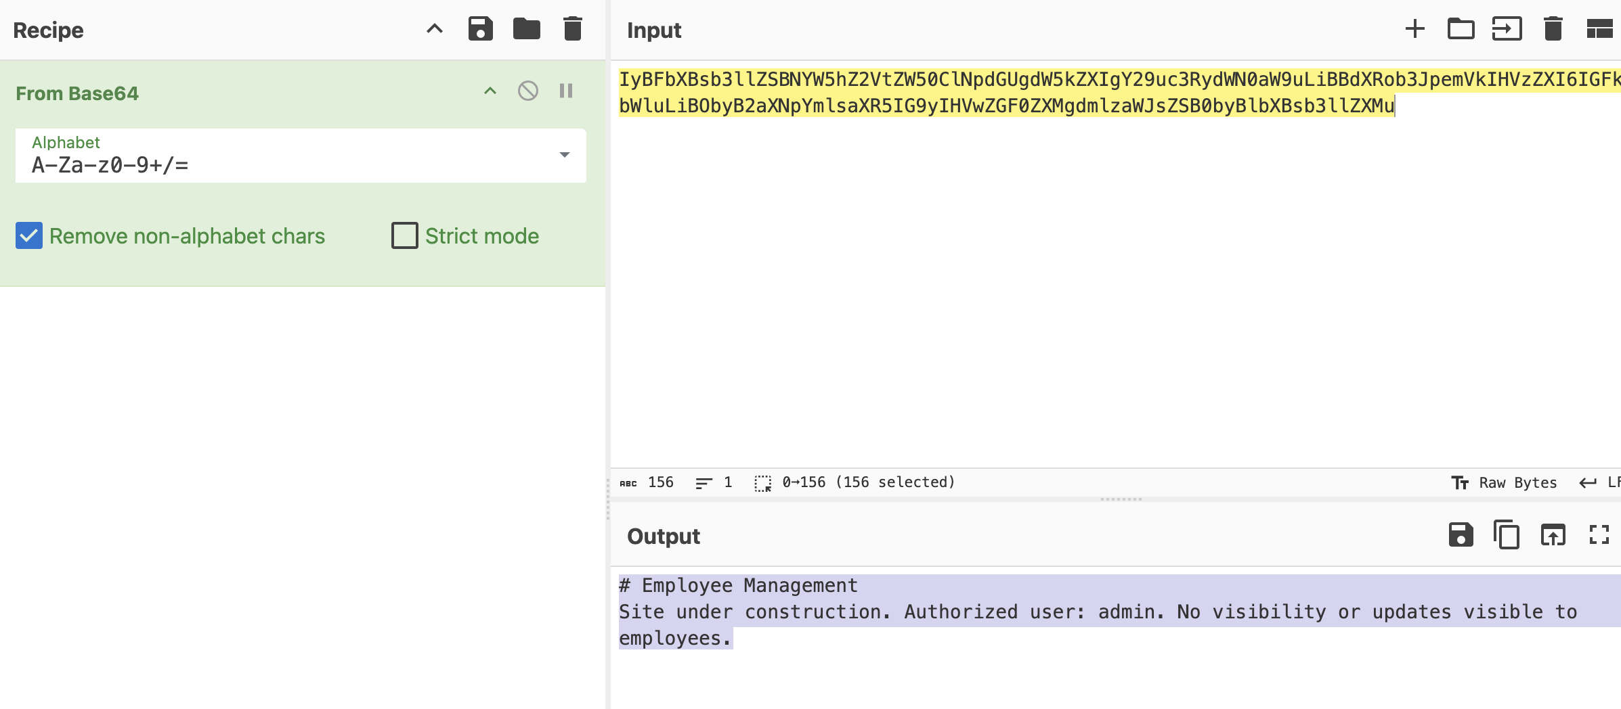Click the Recipe panel heading

point(48,30)
